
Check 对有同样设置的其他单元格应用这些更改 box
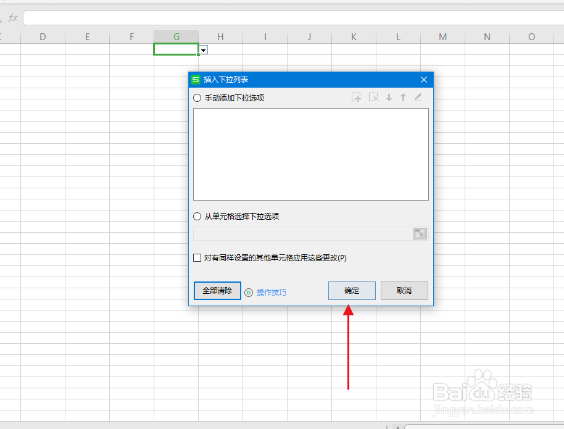tap(197, 257)
